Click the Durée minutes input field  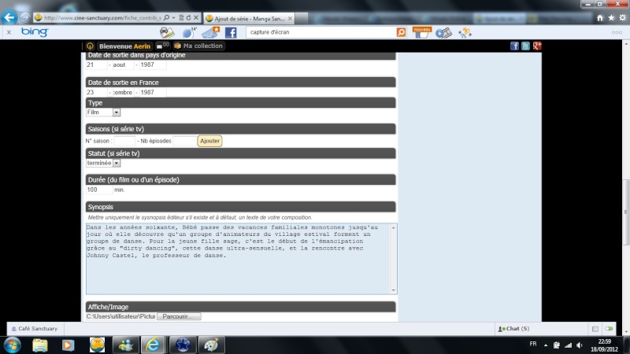[x=99, y=190]
